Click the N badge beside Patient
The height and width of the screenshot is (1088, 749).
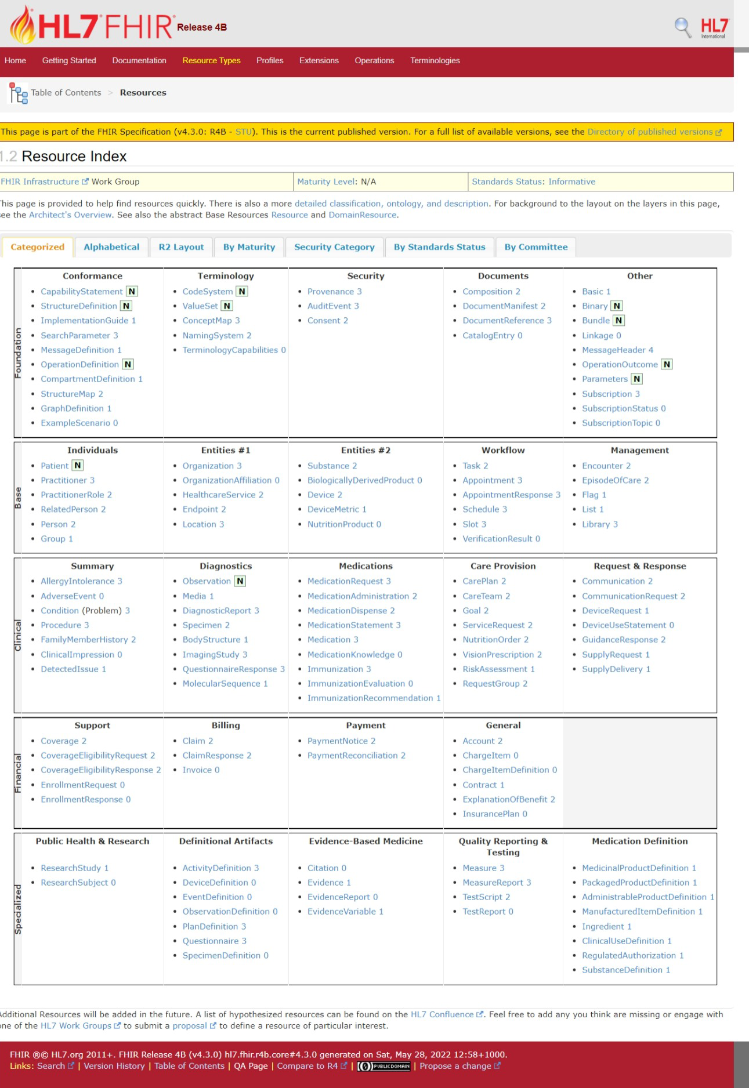78,466
